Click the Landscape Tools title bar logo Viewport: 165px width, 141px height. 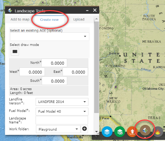[10, 11]
